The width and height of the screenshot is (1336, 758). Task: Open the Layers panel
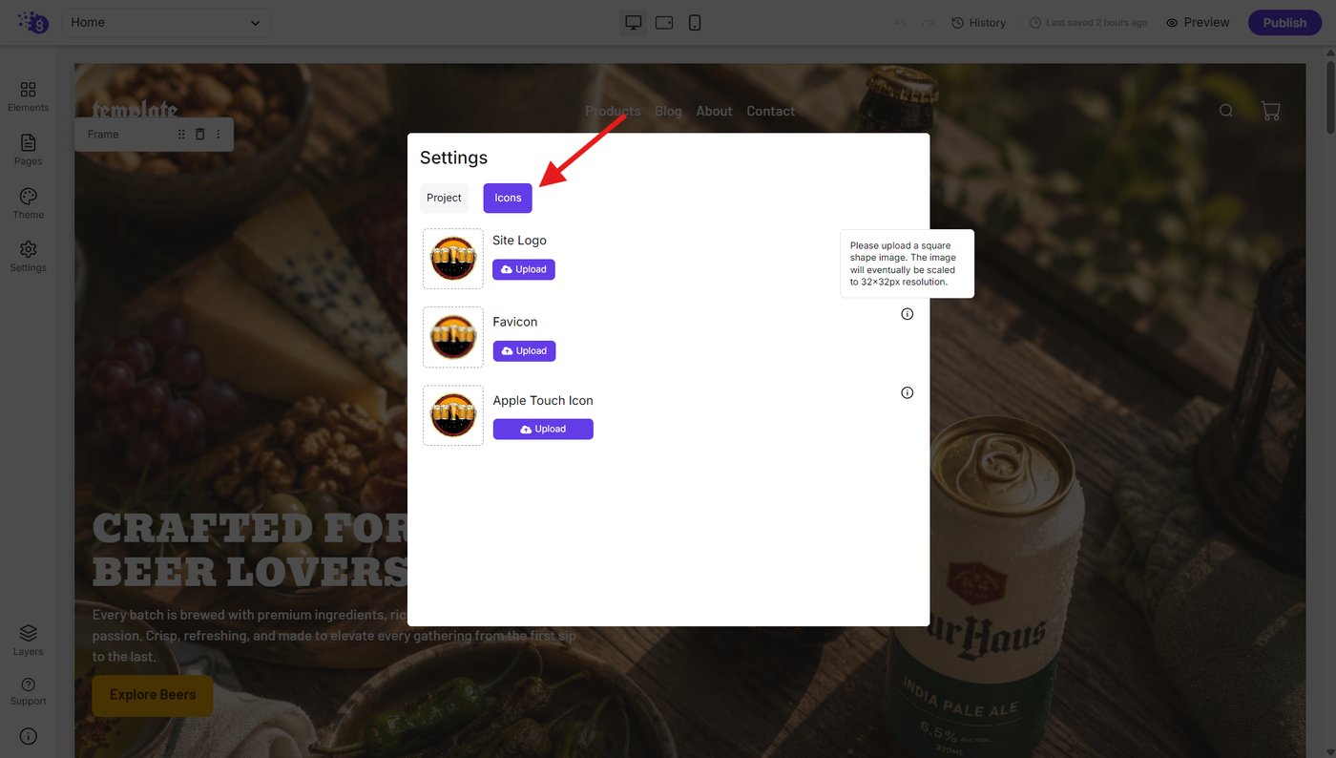coord(28,641)
